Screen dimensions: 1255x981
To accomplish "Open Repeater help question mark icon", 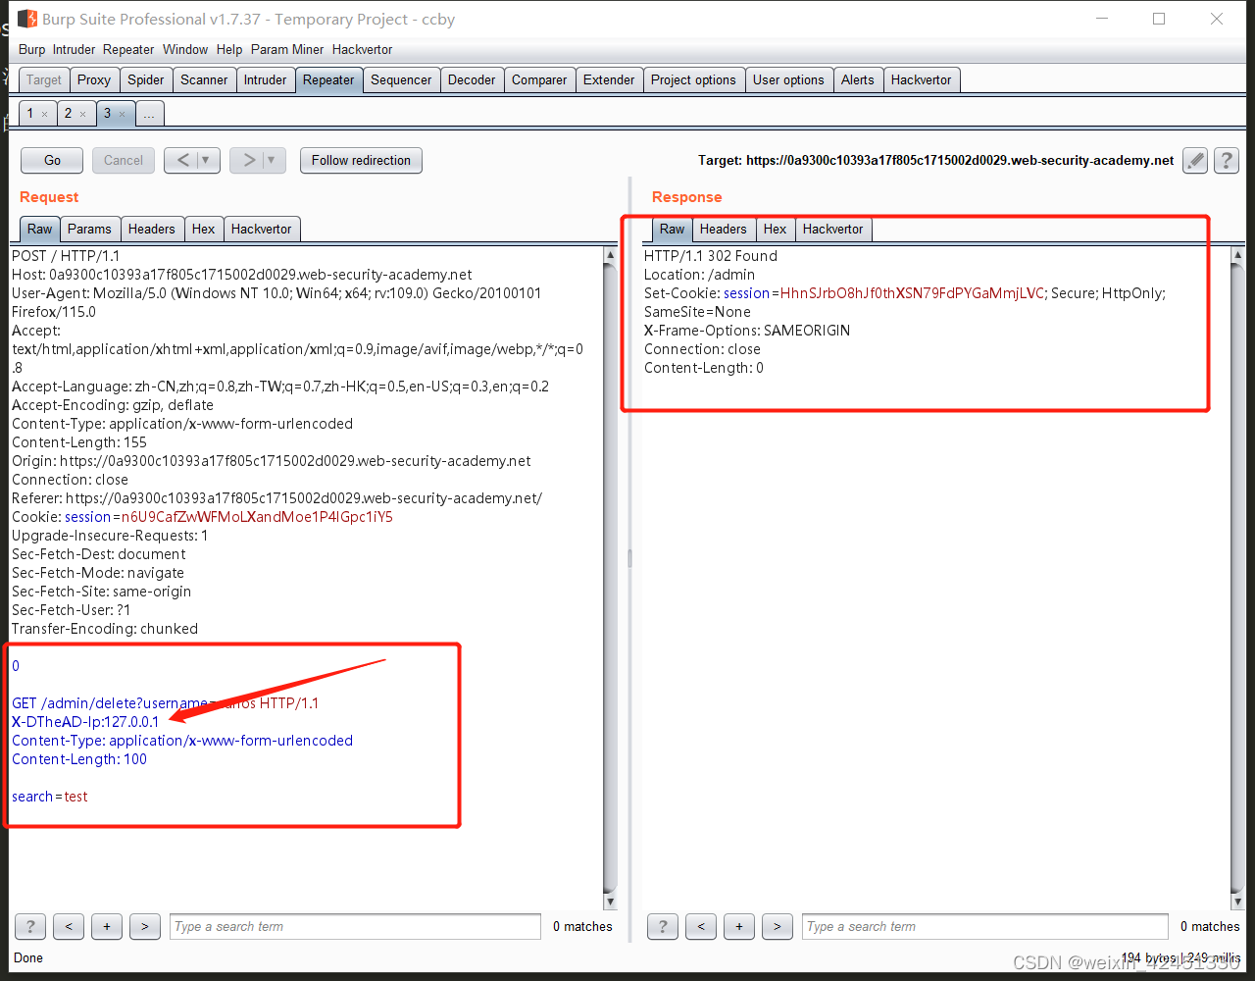I will [1227, 160].
